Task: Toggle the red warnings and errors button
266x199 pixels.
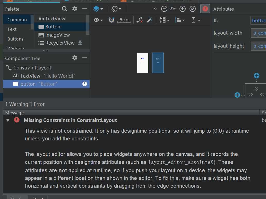Action: point(205,9)
